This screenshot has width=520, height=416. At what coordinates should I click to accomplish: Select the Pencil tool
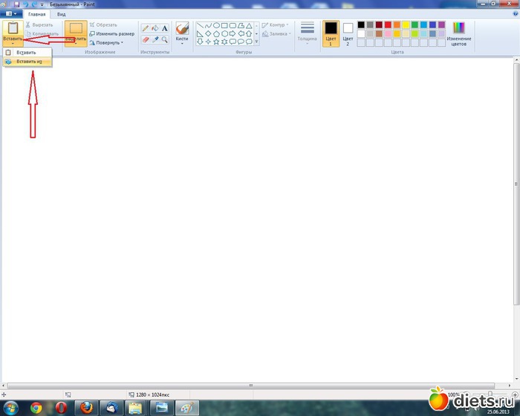click(x=146, y=28)
